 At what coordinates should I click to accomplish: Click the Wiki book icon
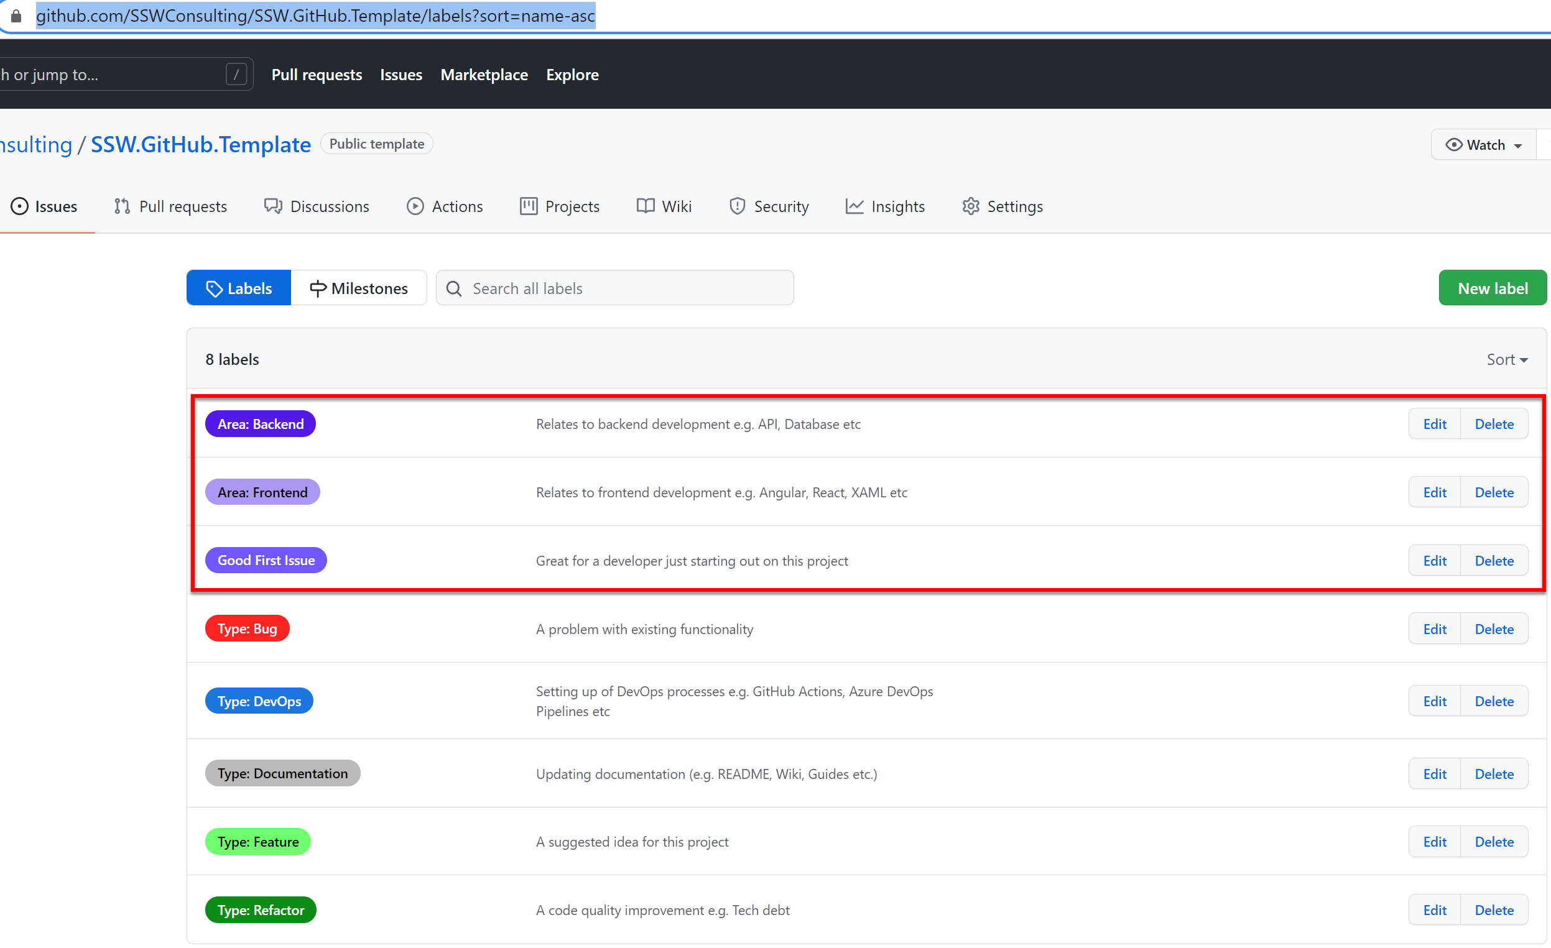point(645,206)
